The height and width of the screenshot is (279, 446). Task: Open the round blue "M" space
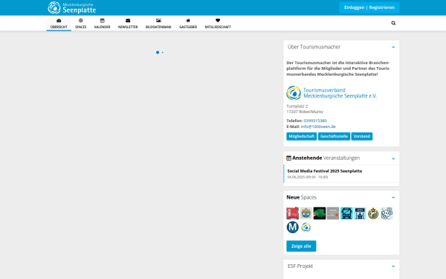[x=292, y=227]
